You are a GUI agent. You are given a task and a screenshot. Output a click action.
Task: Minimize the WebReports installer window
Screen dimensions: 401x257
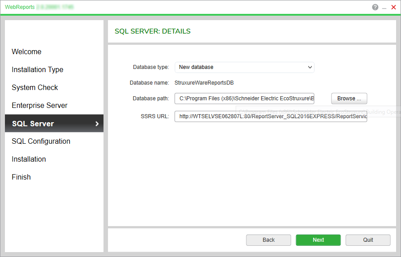click(x=384, y=8)
